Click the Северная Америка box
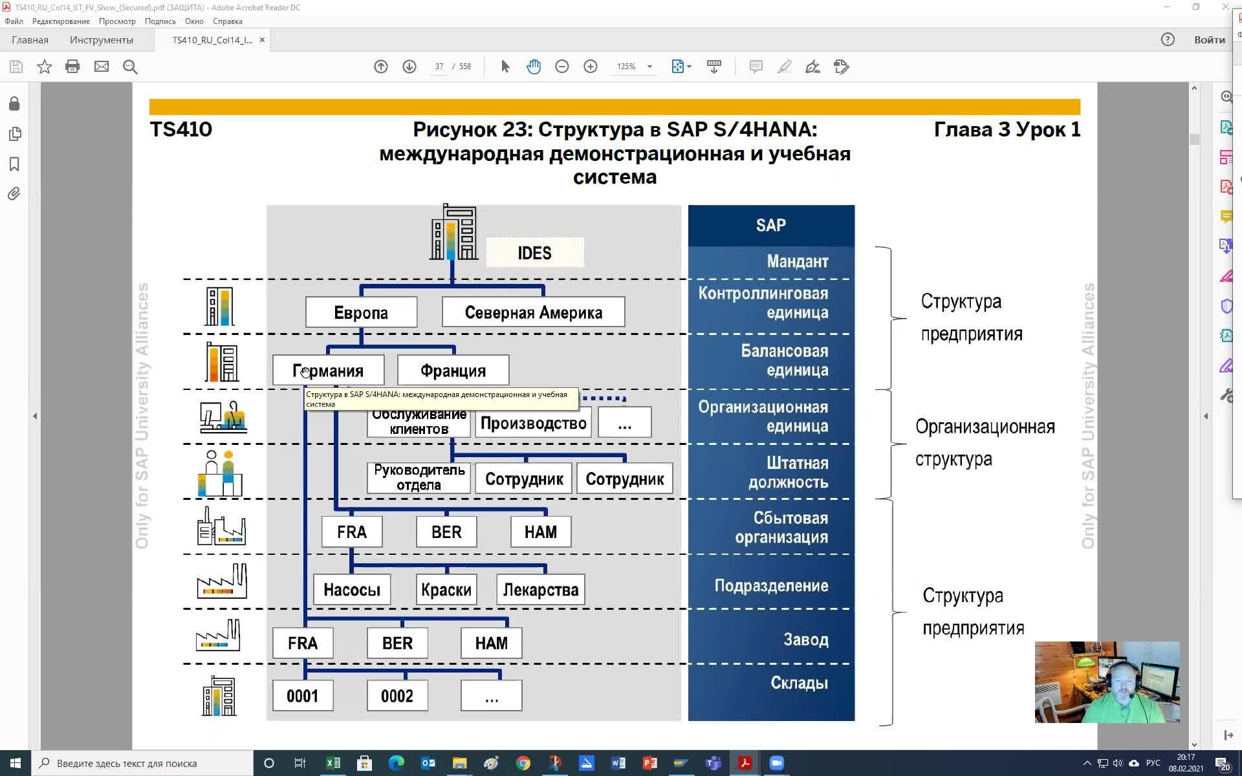 534,312
